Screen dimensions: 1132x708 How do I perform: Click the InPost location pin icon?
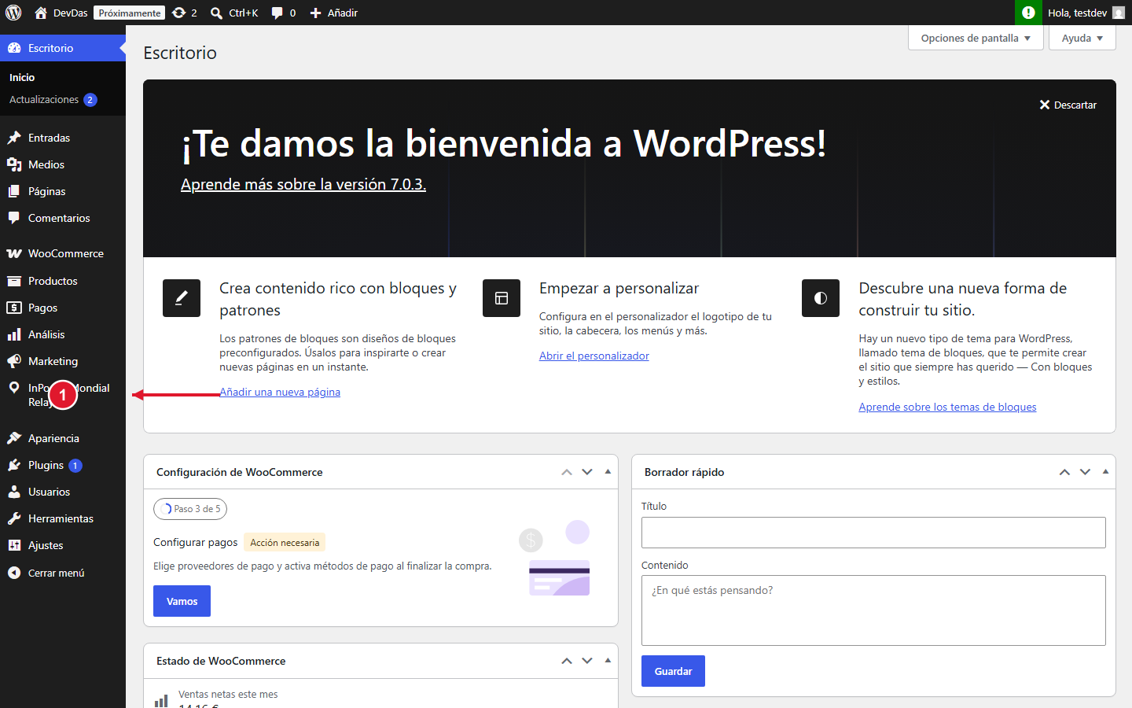point(14,388)
